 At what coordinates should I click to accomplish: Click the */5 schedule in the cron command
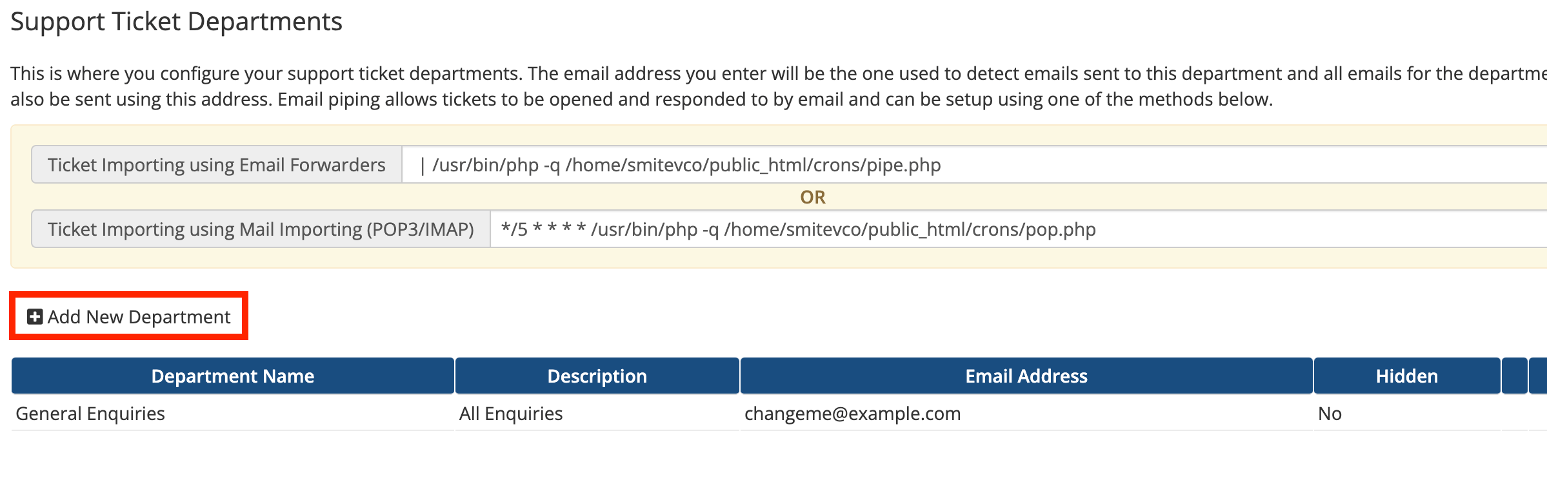514,229
